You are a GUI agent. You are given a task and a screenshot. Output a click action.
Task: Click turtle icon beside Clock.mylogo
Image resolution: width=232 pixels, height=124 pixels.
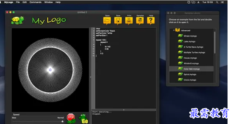coord(180,80)
